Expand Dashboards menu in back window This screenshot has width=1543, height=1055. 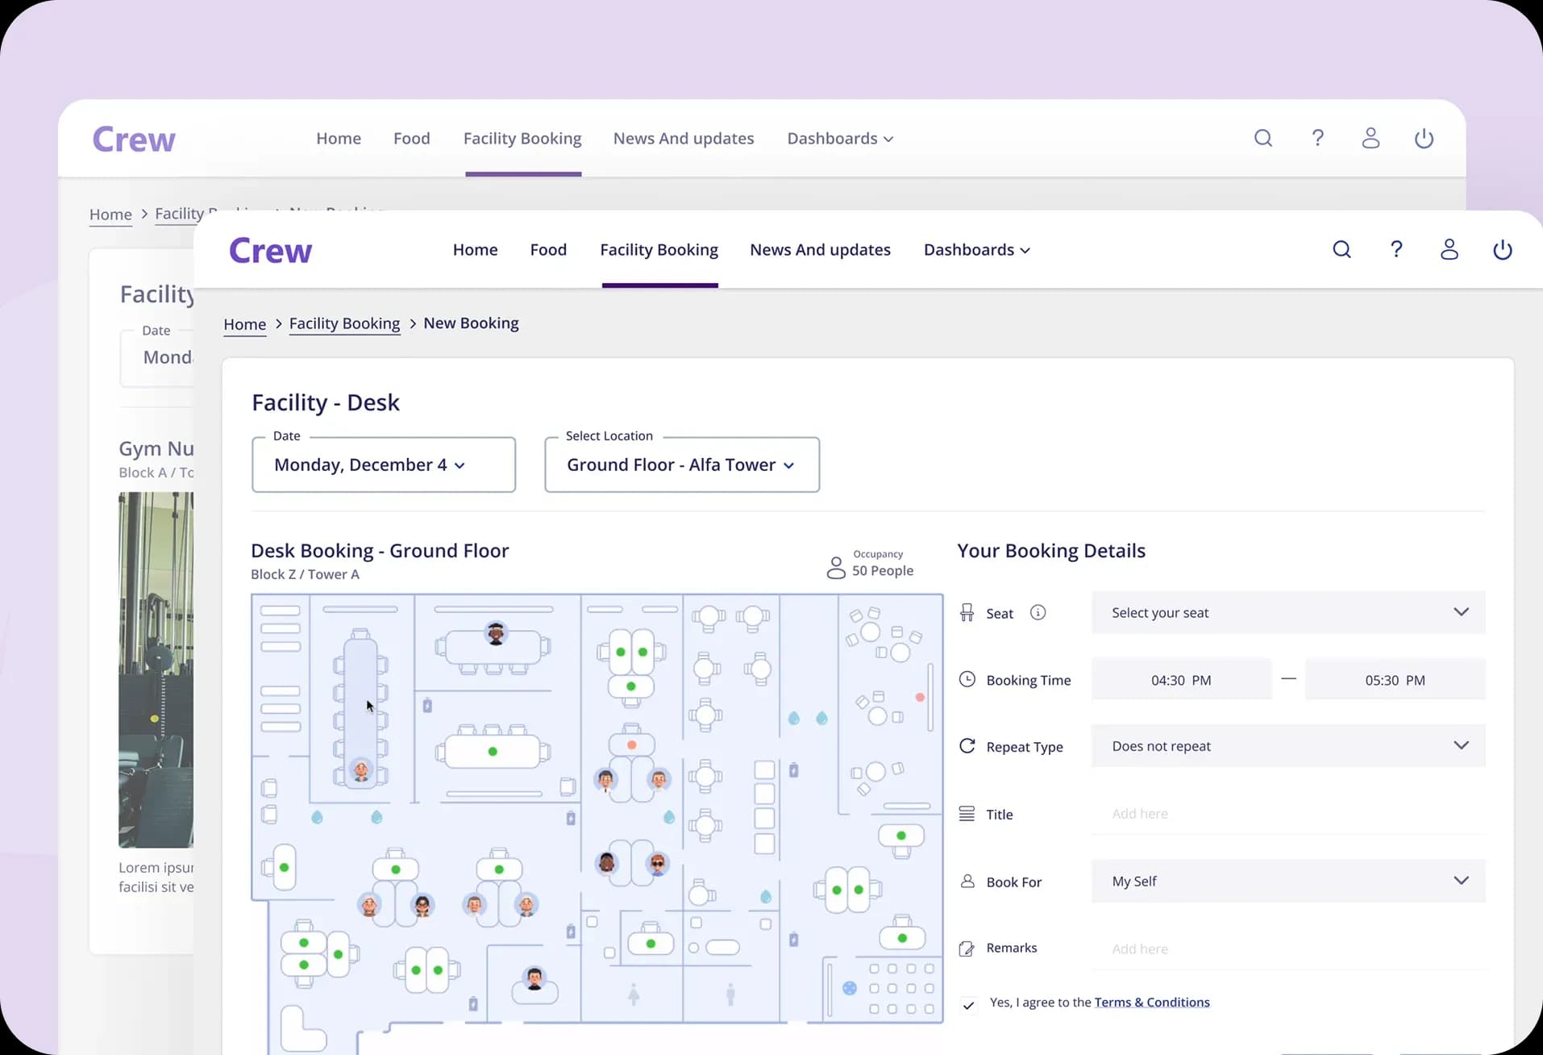[840, 139]
